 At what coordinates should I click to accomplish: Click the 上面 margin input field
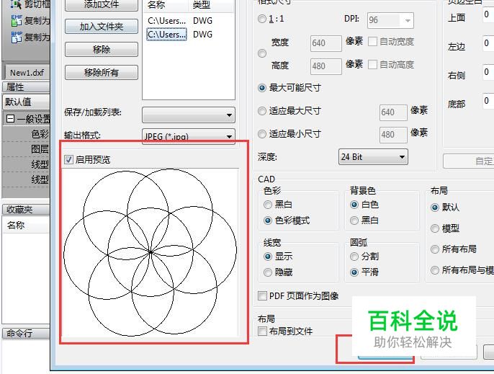pyautogui.click(x=488, y=15)
